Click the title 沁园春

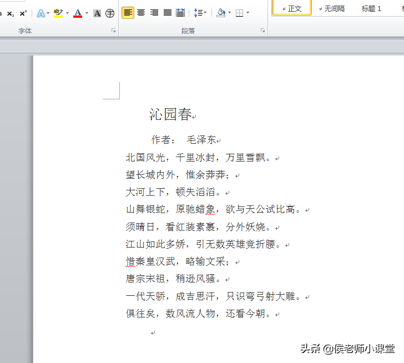pos(170,114)
